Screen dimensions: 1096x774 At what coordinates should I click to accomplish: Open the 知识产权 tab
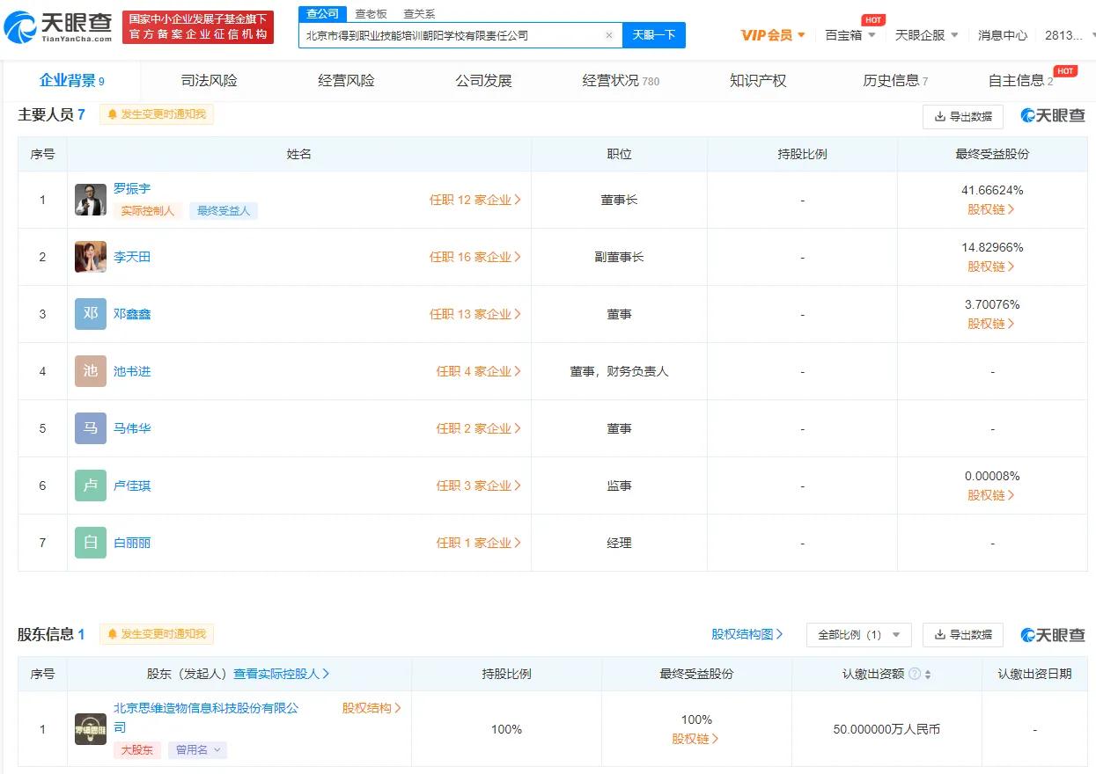point(758,81)
